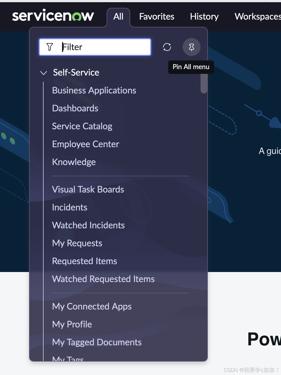The image size is (281, 375).
Task: Open the All menu tab
Action: [118, 17]
